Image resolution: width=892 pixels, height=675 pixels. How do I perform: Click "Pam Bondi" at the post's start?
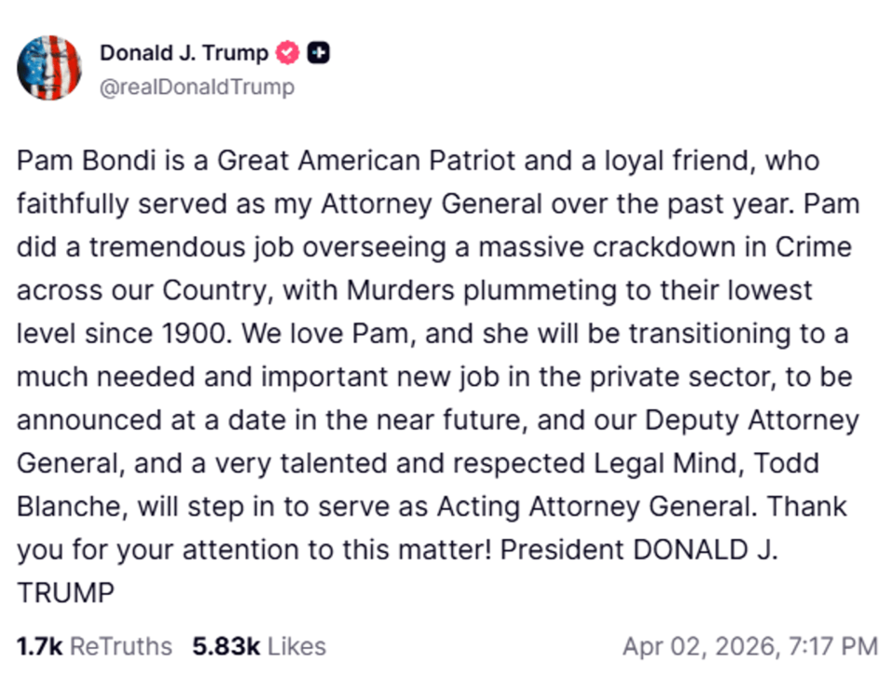tap(82, 160)
